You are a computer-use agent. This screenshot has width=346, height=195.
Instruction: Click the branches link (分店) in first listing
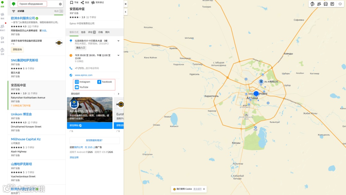pos(44,31)
